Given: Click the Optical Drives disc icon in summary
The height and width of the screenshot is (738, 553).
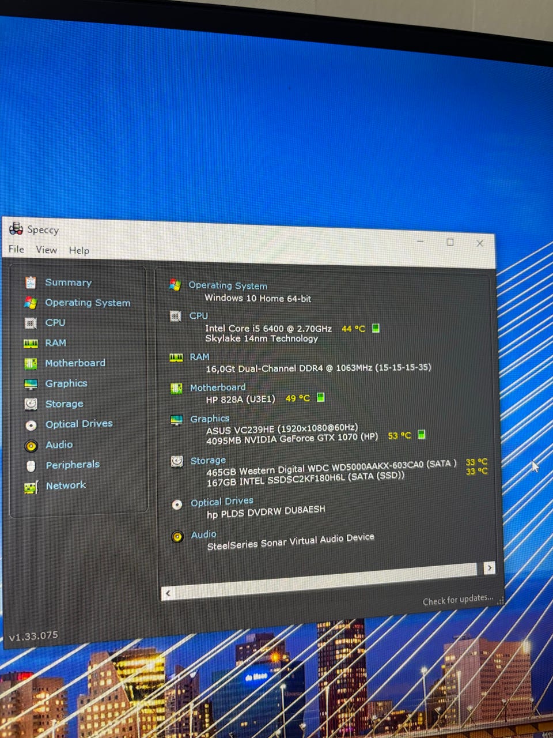Looking at the screenshot, I should [x=177, y=504].
